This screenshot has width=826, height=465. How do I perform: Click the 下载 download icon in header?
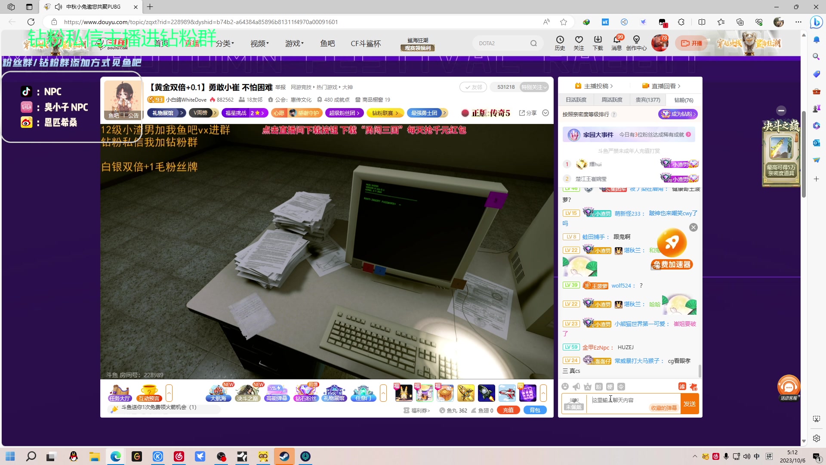click(x=598, y=43)
